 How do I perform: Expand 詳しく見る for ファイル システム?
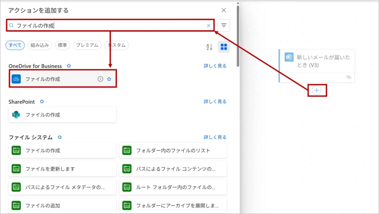215,137
